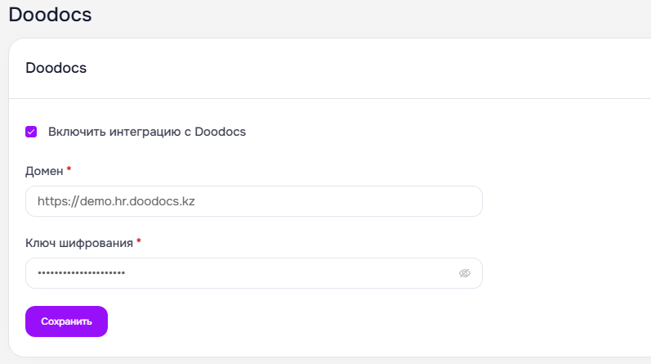
Task: Focus the Ключ шифрования password field
Action: (x=254, y=273)
